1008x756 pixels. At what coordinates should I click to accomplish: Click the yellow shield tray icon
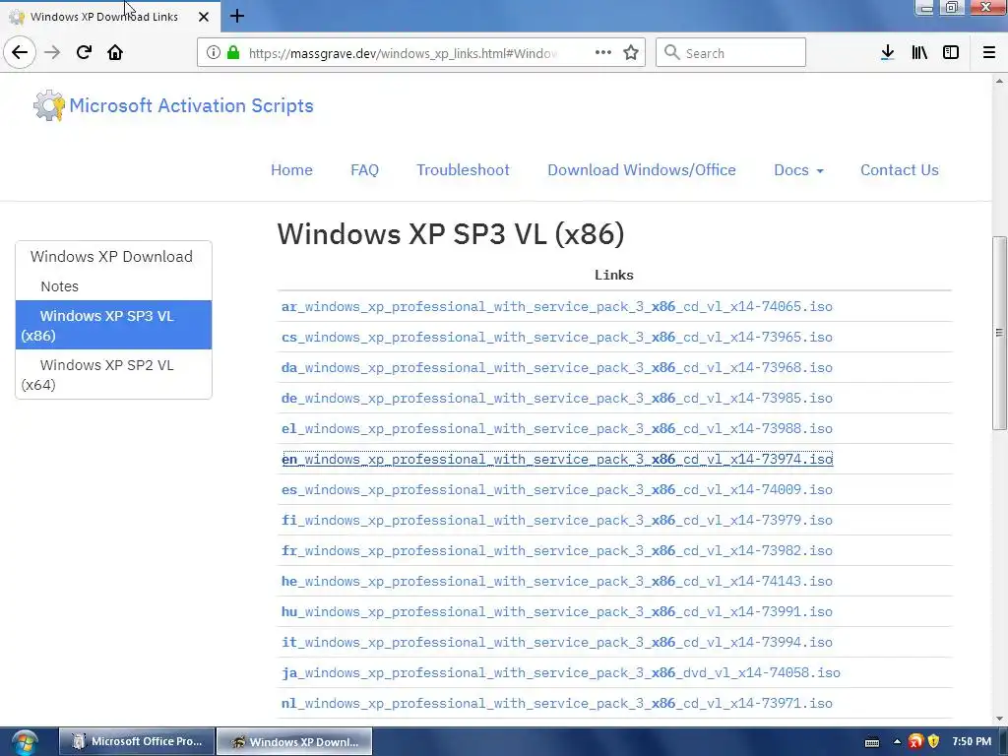tap(933, 742)
